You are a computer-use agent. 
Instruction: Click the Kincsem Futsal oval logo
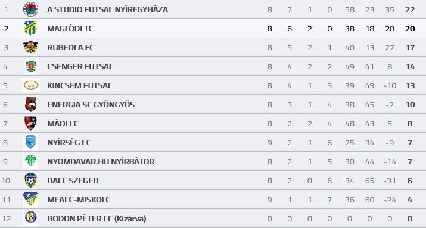pos(31,85)
